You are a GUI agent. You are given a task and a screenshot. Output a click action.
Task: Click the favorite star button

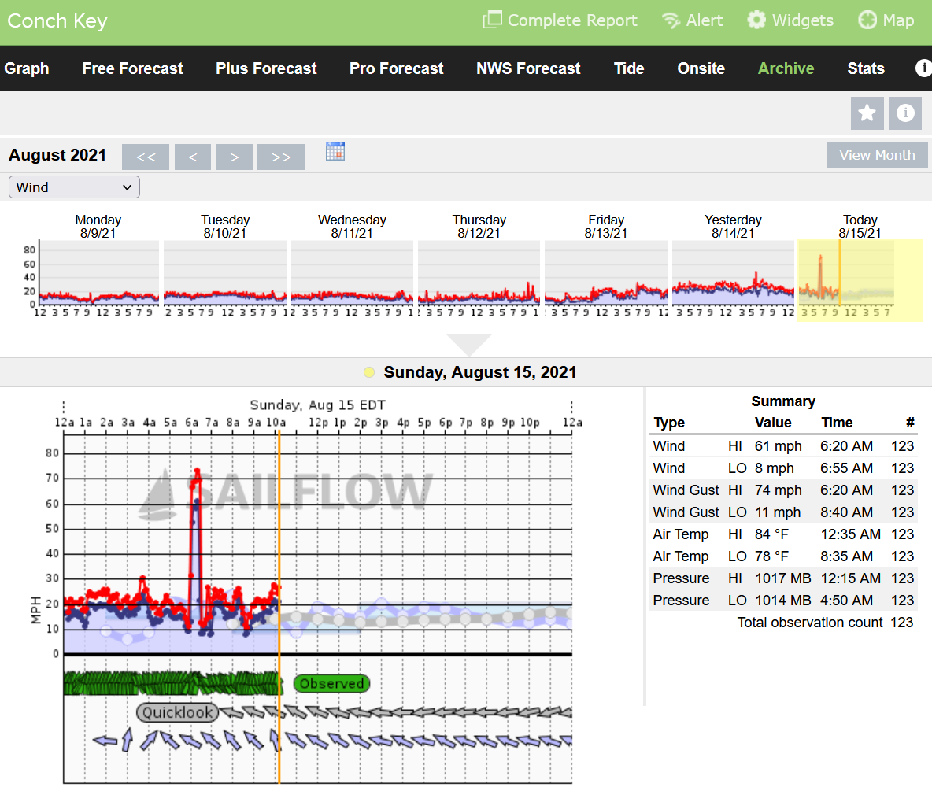[867, 113]
